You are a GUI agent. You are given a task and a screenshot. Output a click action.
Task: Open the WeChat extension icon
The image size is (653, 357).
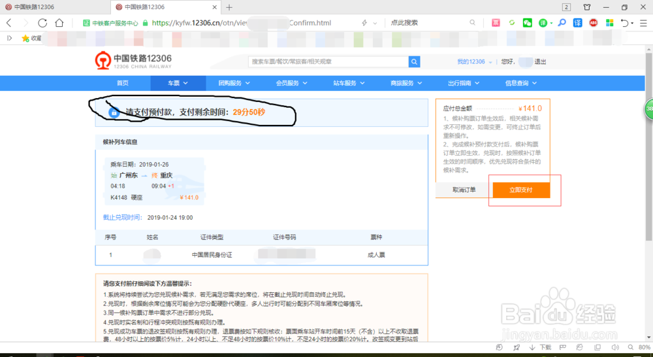pyautogui.click(x=528, y=23)
